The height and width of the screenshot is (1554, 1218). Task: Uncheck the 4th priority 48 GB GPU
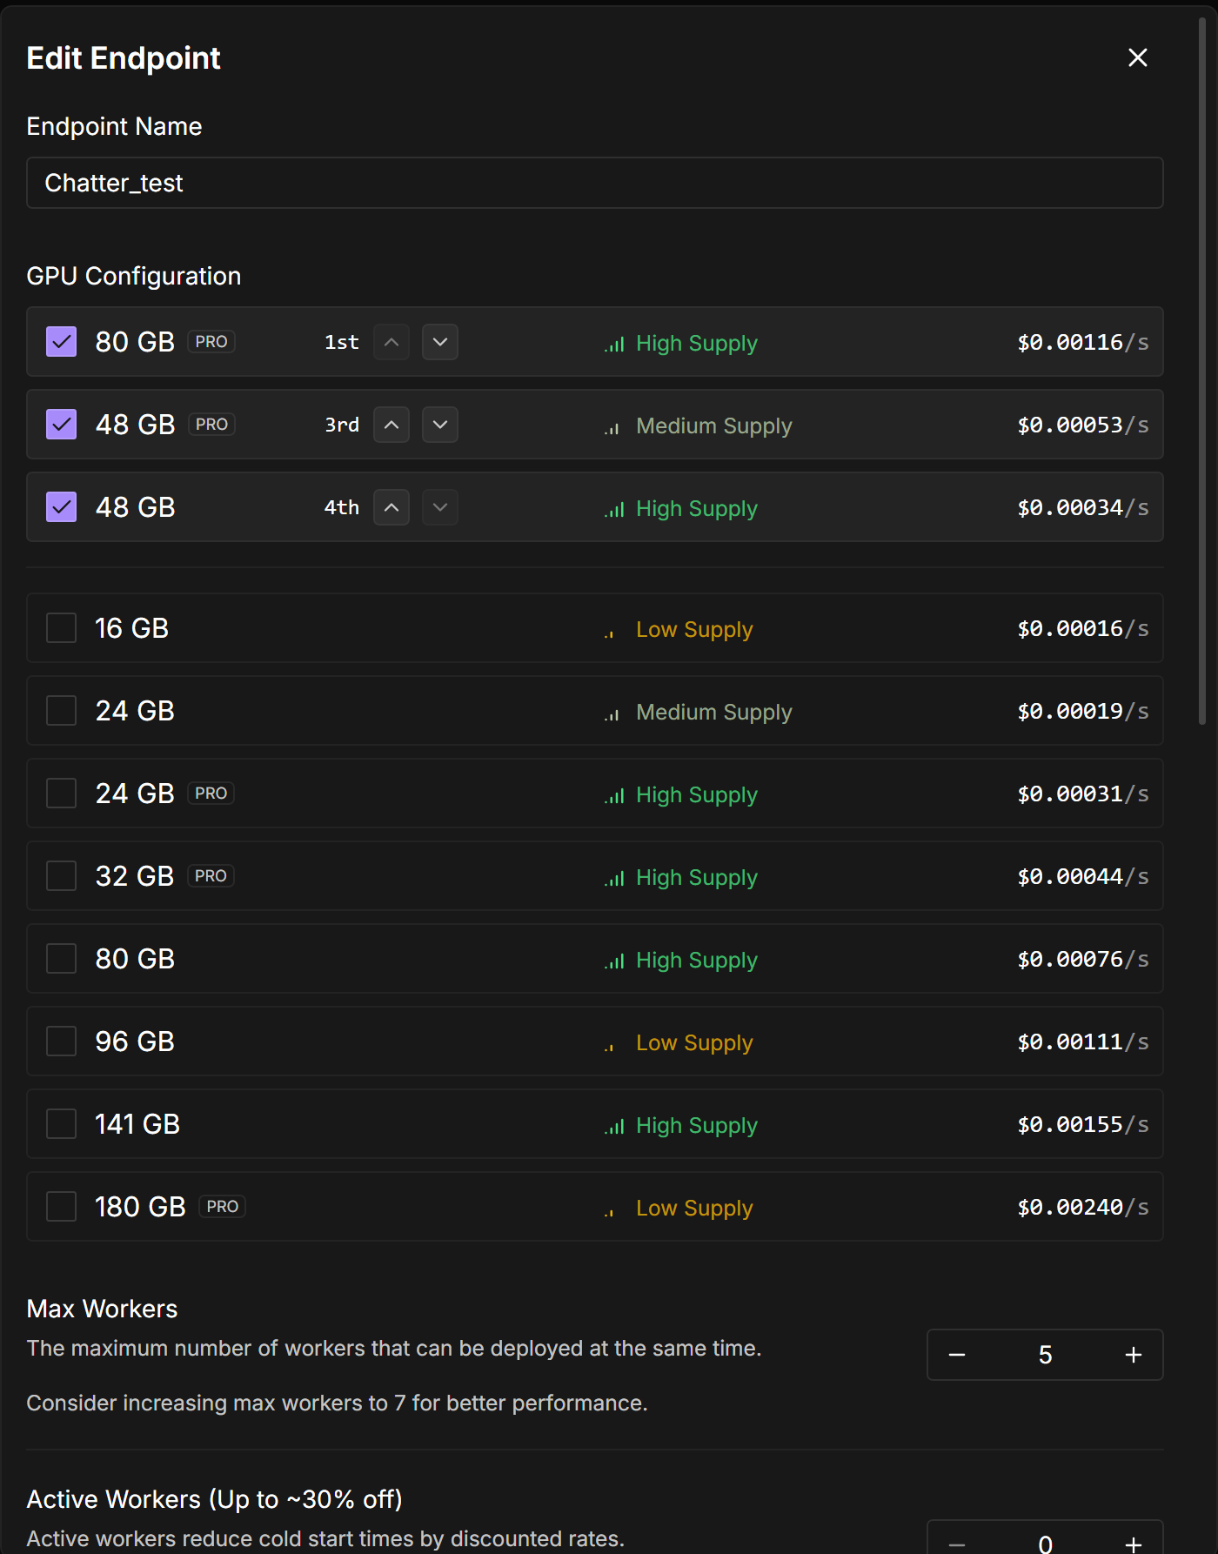[62, 507]
